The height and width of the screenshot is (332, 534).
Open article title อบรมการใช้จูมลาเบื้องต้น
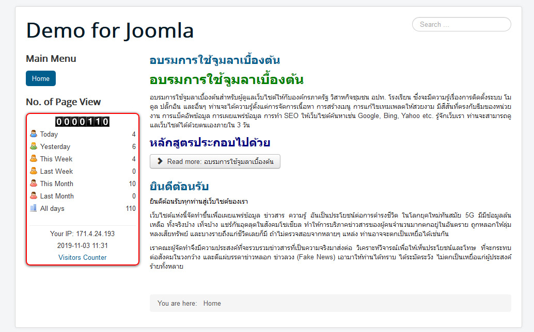point(214,59)
